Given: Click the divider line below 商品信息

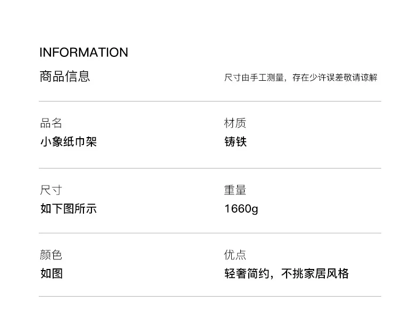Looking at the screenshot, I should (x=210, y=101).
